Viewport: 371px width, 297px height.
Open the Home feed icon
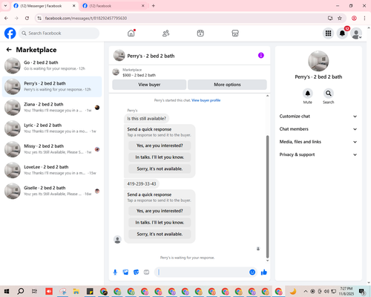[x=131, y=33]
